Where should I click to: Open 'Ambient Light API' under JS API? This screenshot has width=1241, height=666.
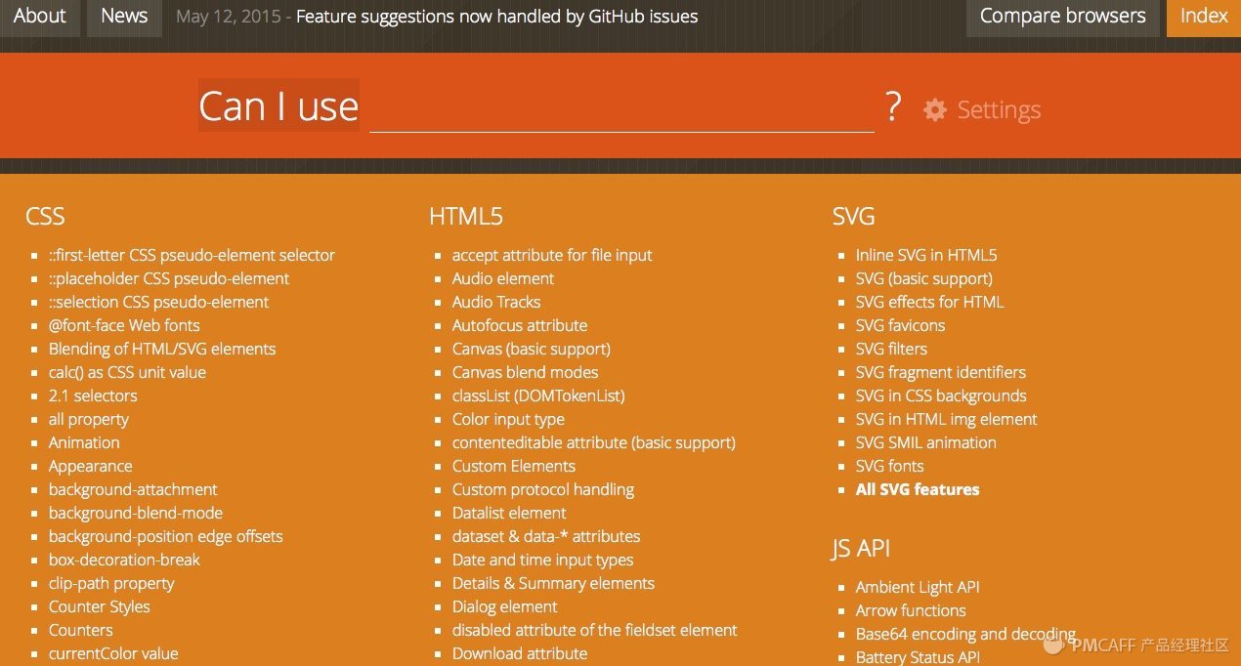pos(918,587)
